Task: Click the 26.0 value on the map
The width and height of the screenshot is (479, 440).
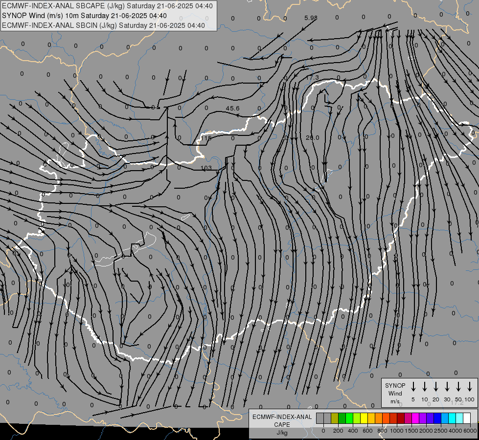Action: coord(312,138)
